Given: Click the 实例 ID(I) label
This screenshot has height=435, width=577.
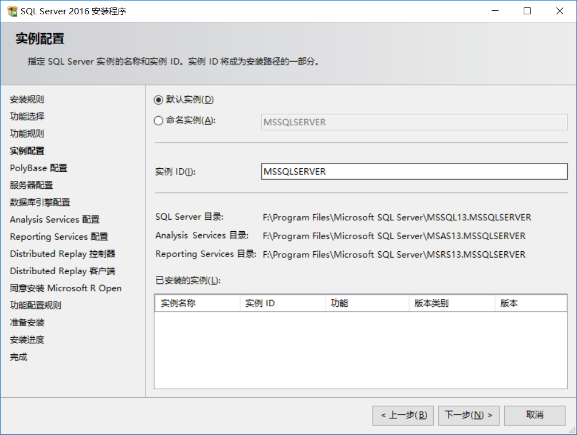Looking at the screenshot, I should click(175, 172).
